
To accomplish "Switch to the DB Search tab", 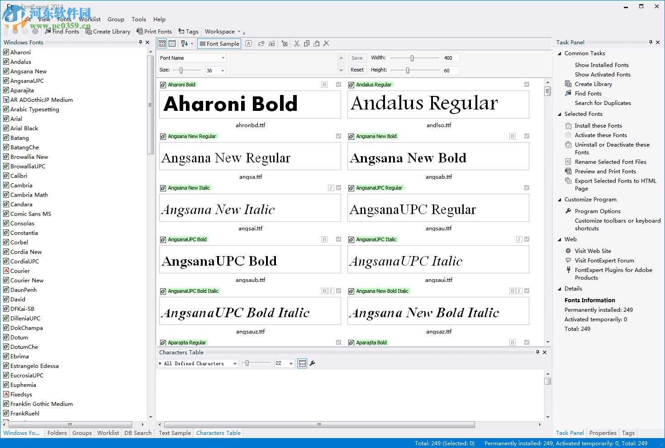I will pyautogui.click(x=138, y=433).
